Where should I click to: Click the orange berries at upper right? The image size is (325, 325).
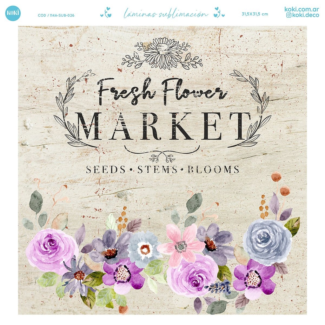click(280, 184)
